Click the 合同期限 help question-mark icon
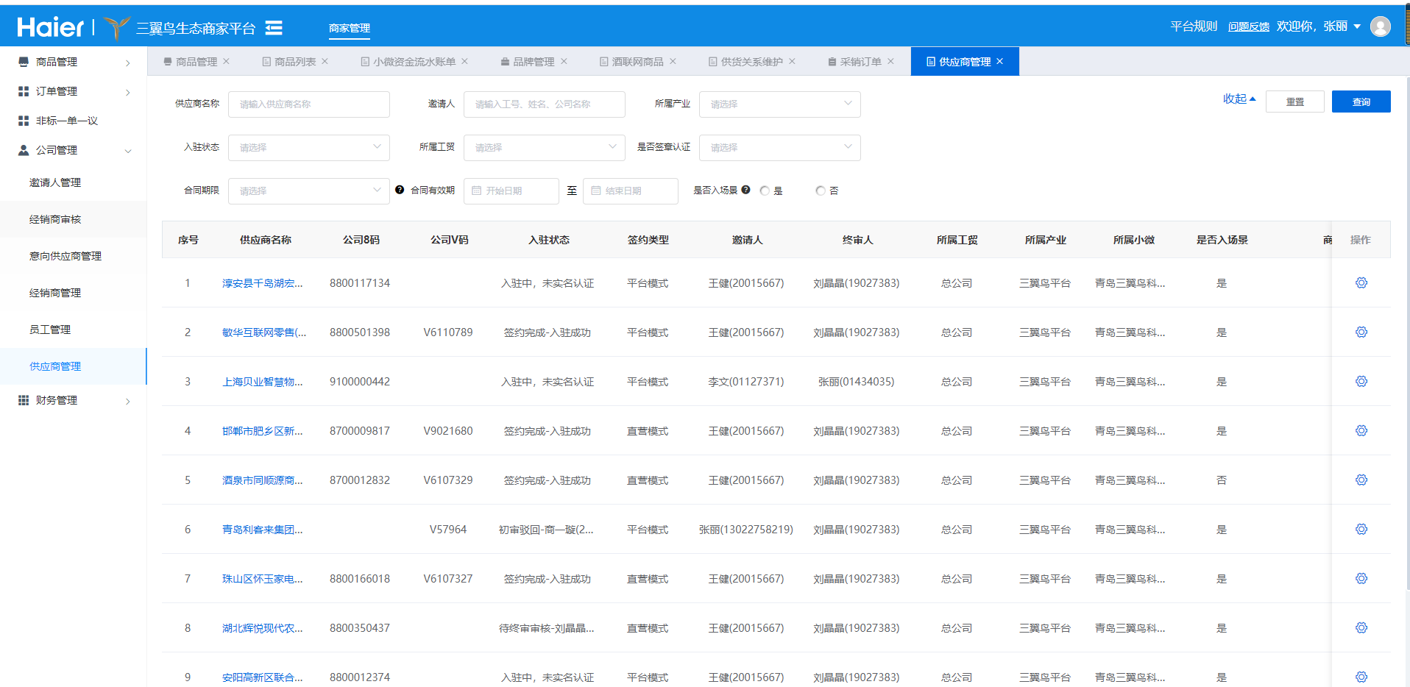This screenshot has height=687, width=1410. coord(400,190)
